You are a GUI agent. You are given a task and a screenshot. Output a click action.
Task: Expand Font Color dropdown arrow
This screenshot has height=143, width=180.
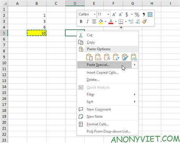(x=115, y=22)
